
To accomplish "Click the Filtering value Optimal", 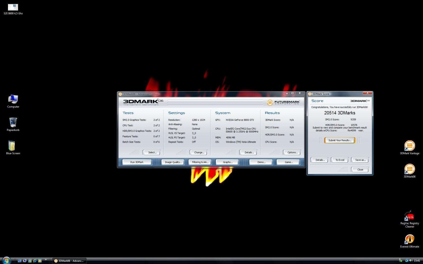I will pyautogui.click(x=196, y=129).
